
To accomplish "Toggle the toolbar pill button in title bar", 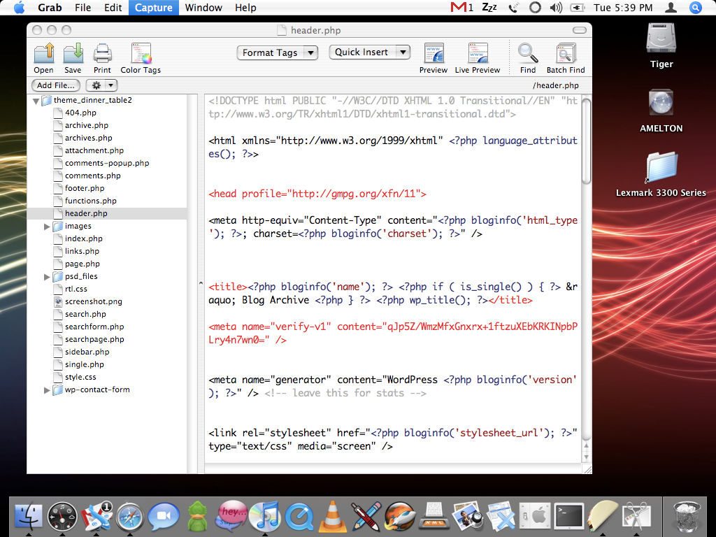I will 580,30.
